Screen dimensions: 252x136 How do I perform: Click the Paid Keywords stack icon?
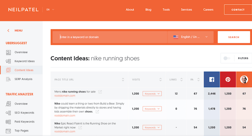pos(8,122)
